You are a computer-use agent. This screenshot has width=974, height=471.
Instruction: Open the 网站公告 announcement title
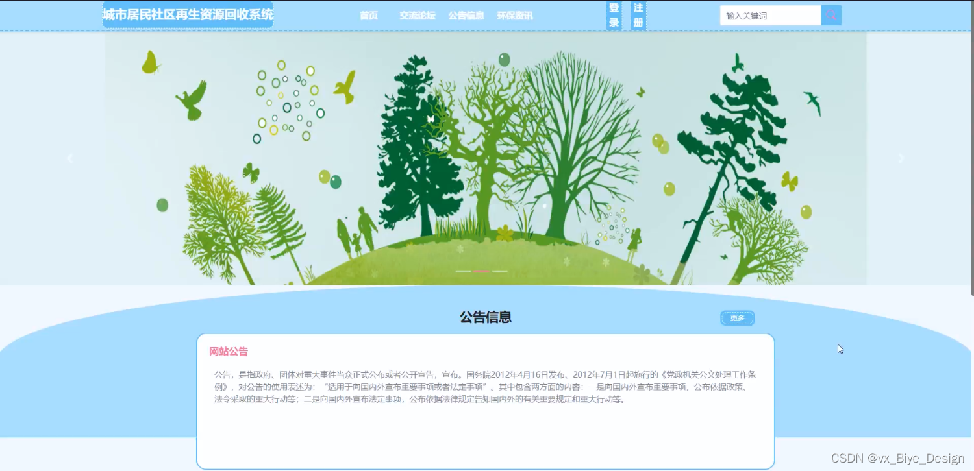(x=229, y=352)
